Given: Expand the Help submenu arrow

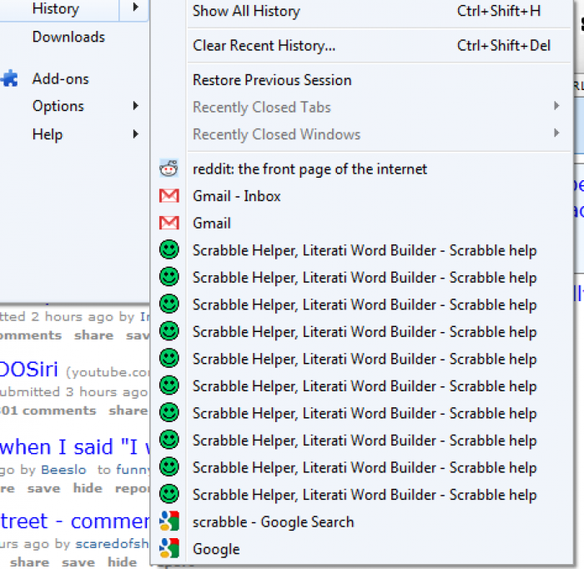Looking at the screenshot, I should click(135, 134).
